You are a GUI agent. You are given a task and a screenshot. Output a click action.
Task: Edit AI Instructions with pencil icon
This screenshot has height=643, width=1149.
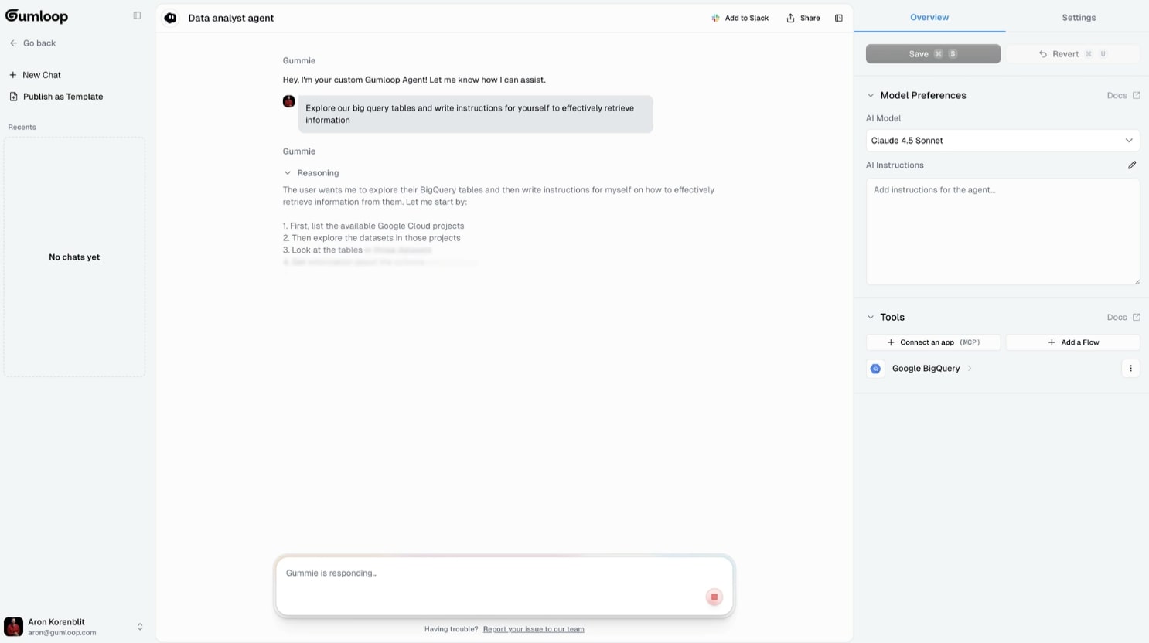[x=1132, y=165]
